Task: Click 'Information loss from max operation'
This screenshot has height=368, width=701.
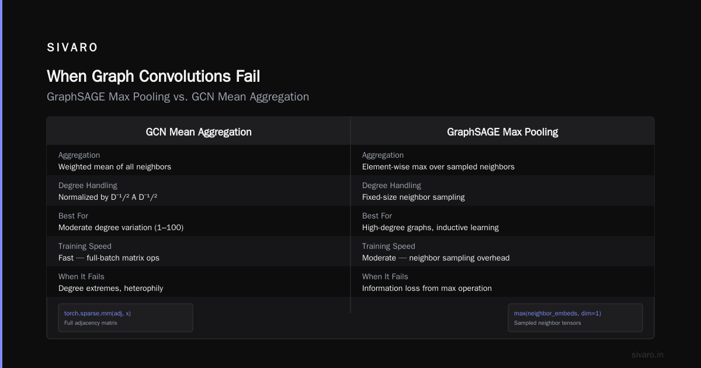Action: click(x=427, y=289)
